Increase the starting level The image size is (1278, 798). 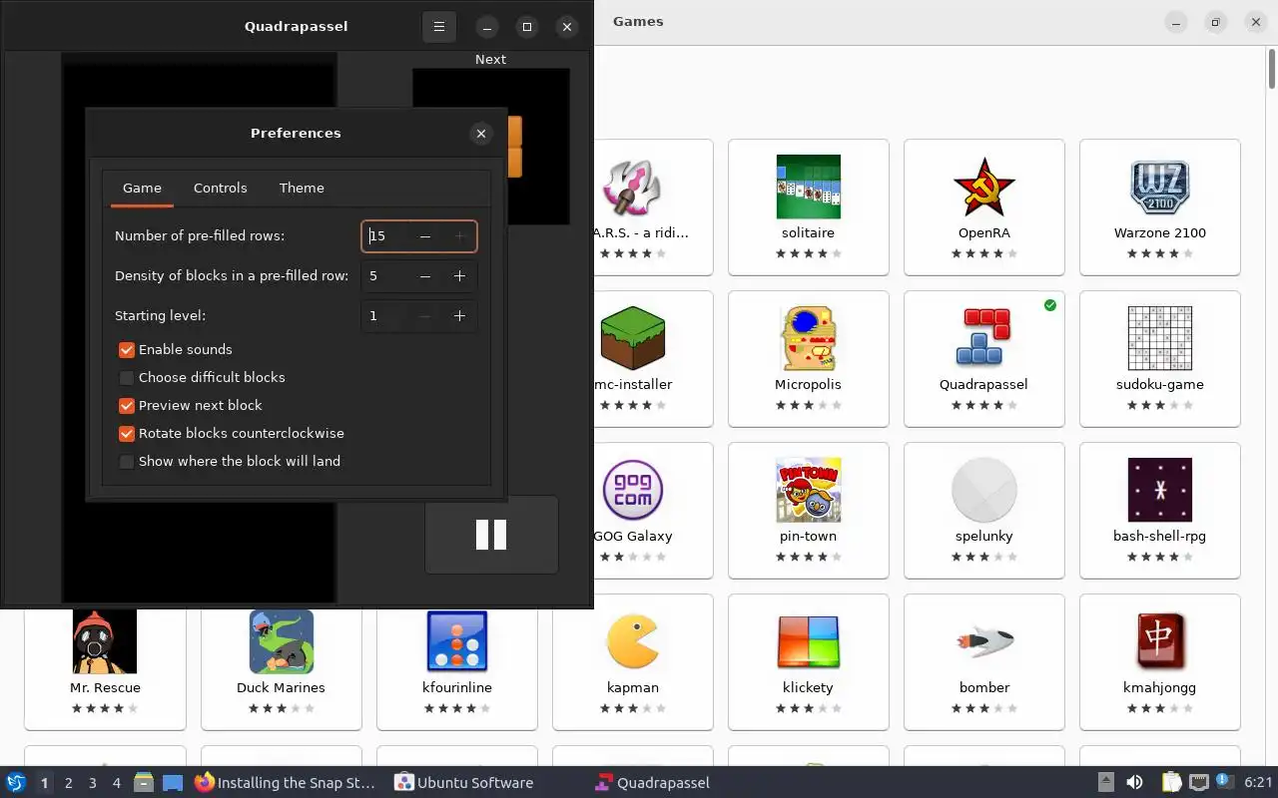(459, 316)
